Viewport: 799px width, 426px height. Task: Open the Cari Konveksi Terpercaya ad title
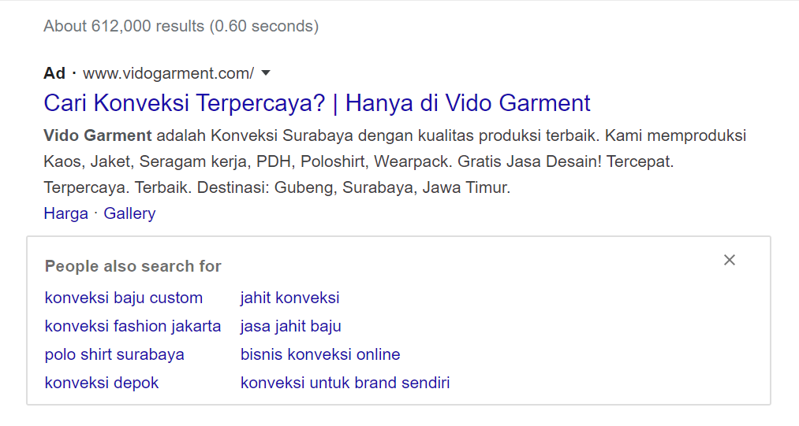(x=317, y=103)
